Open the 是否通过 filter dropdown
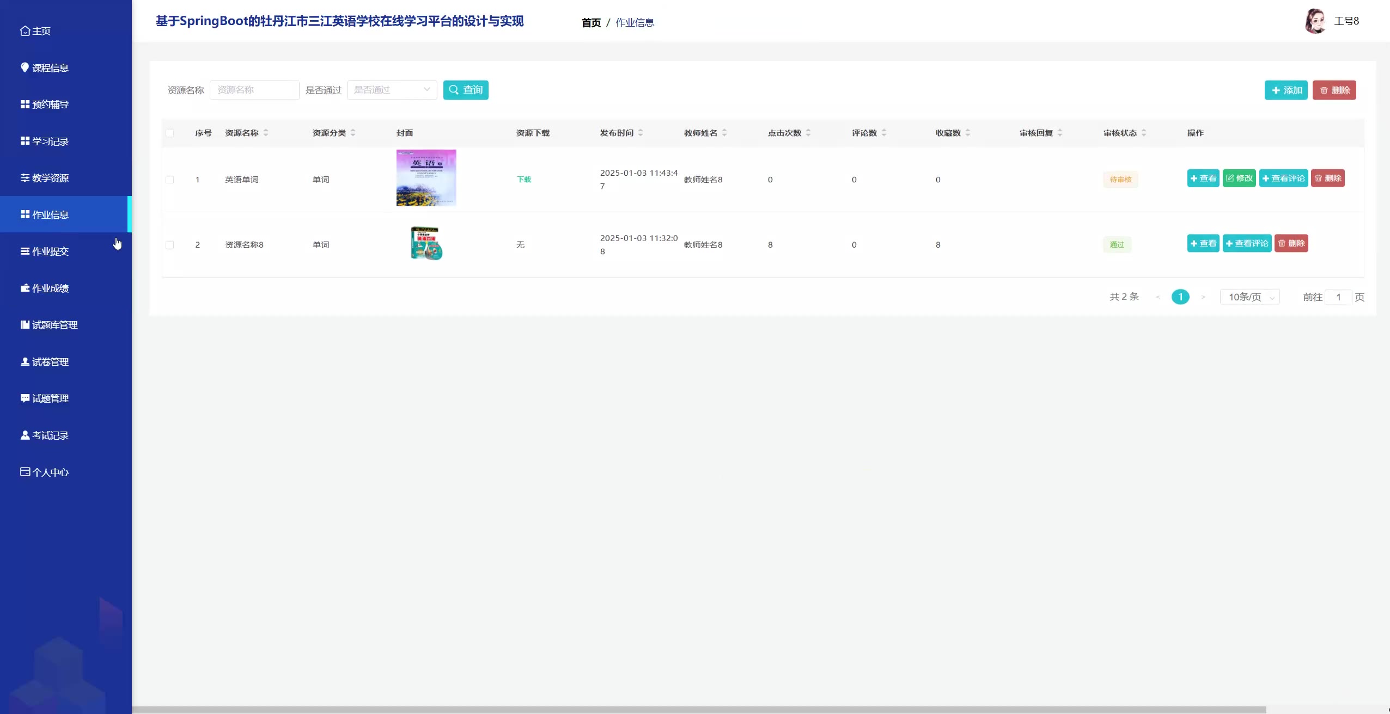The width and height of the screenshot is (1390, 714). 392,90
